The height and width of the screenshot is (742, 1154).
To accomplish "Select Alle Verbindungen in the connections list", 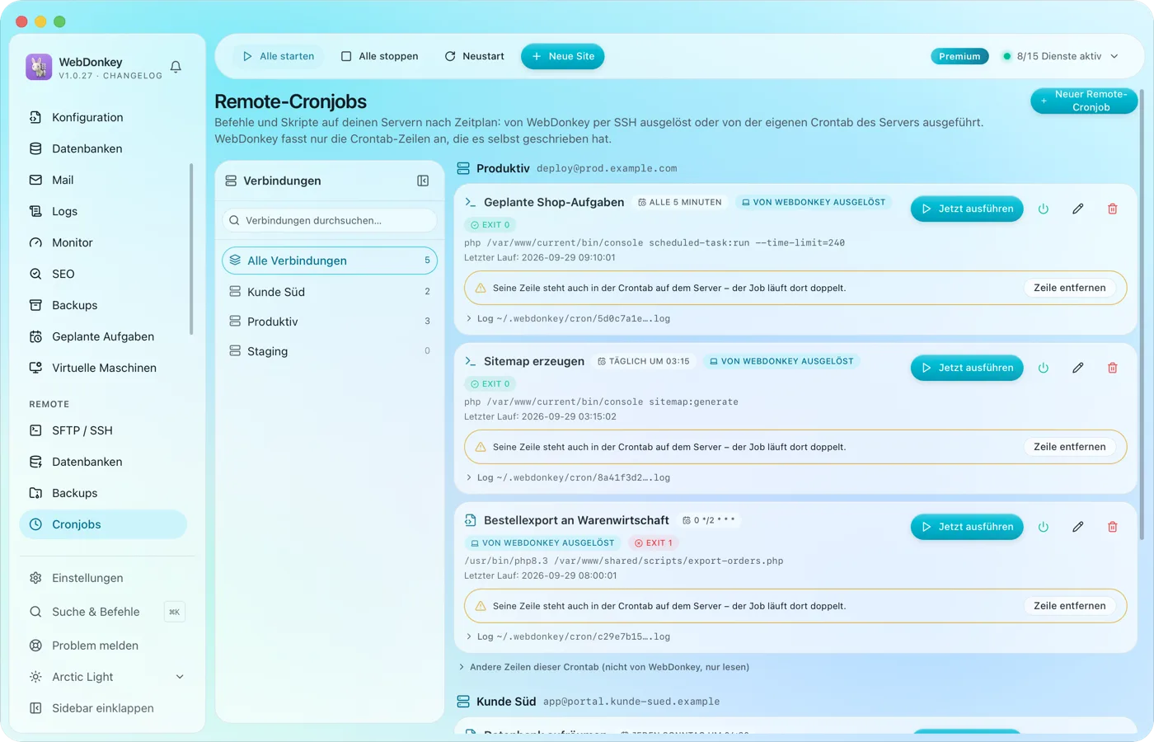I will point(330,261).
